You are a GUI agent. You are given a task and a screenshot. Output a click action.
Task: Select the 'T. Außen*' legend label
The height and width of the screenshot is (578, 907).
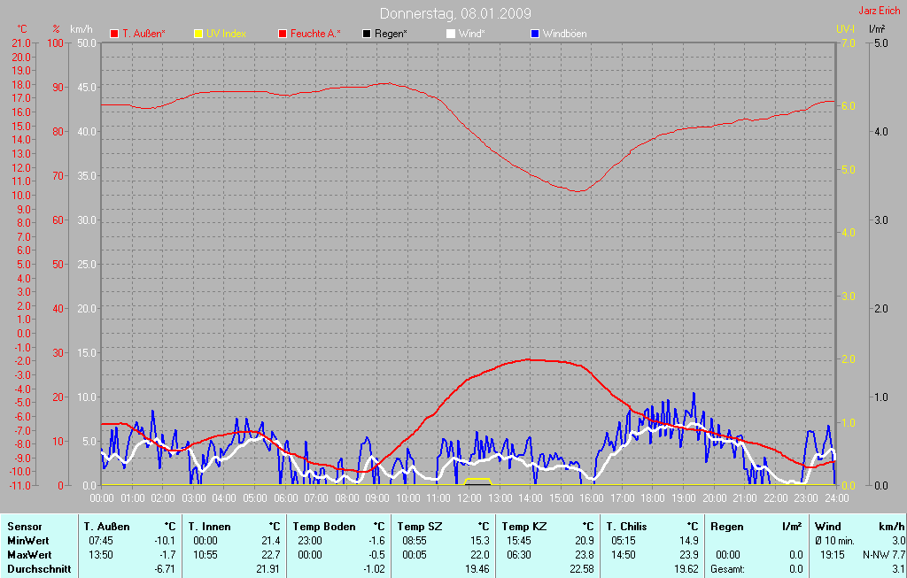[143, 34]
